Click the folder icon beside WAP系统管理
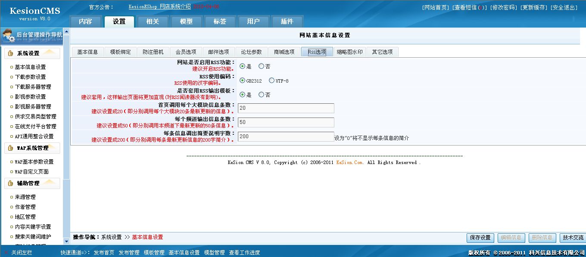The height and width of the screenshot is (257, 586). (x=11, y=148)
